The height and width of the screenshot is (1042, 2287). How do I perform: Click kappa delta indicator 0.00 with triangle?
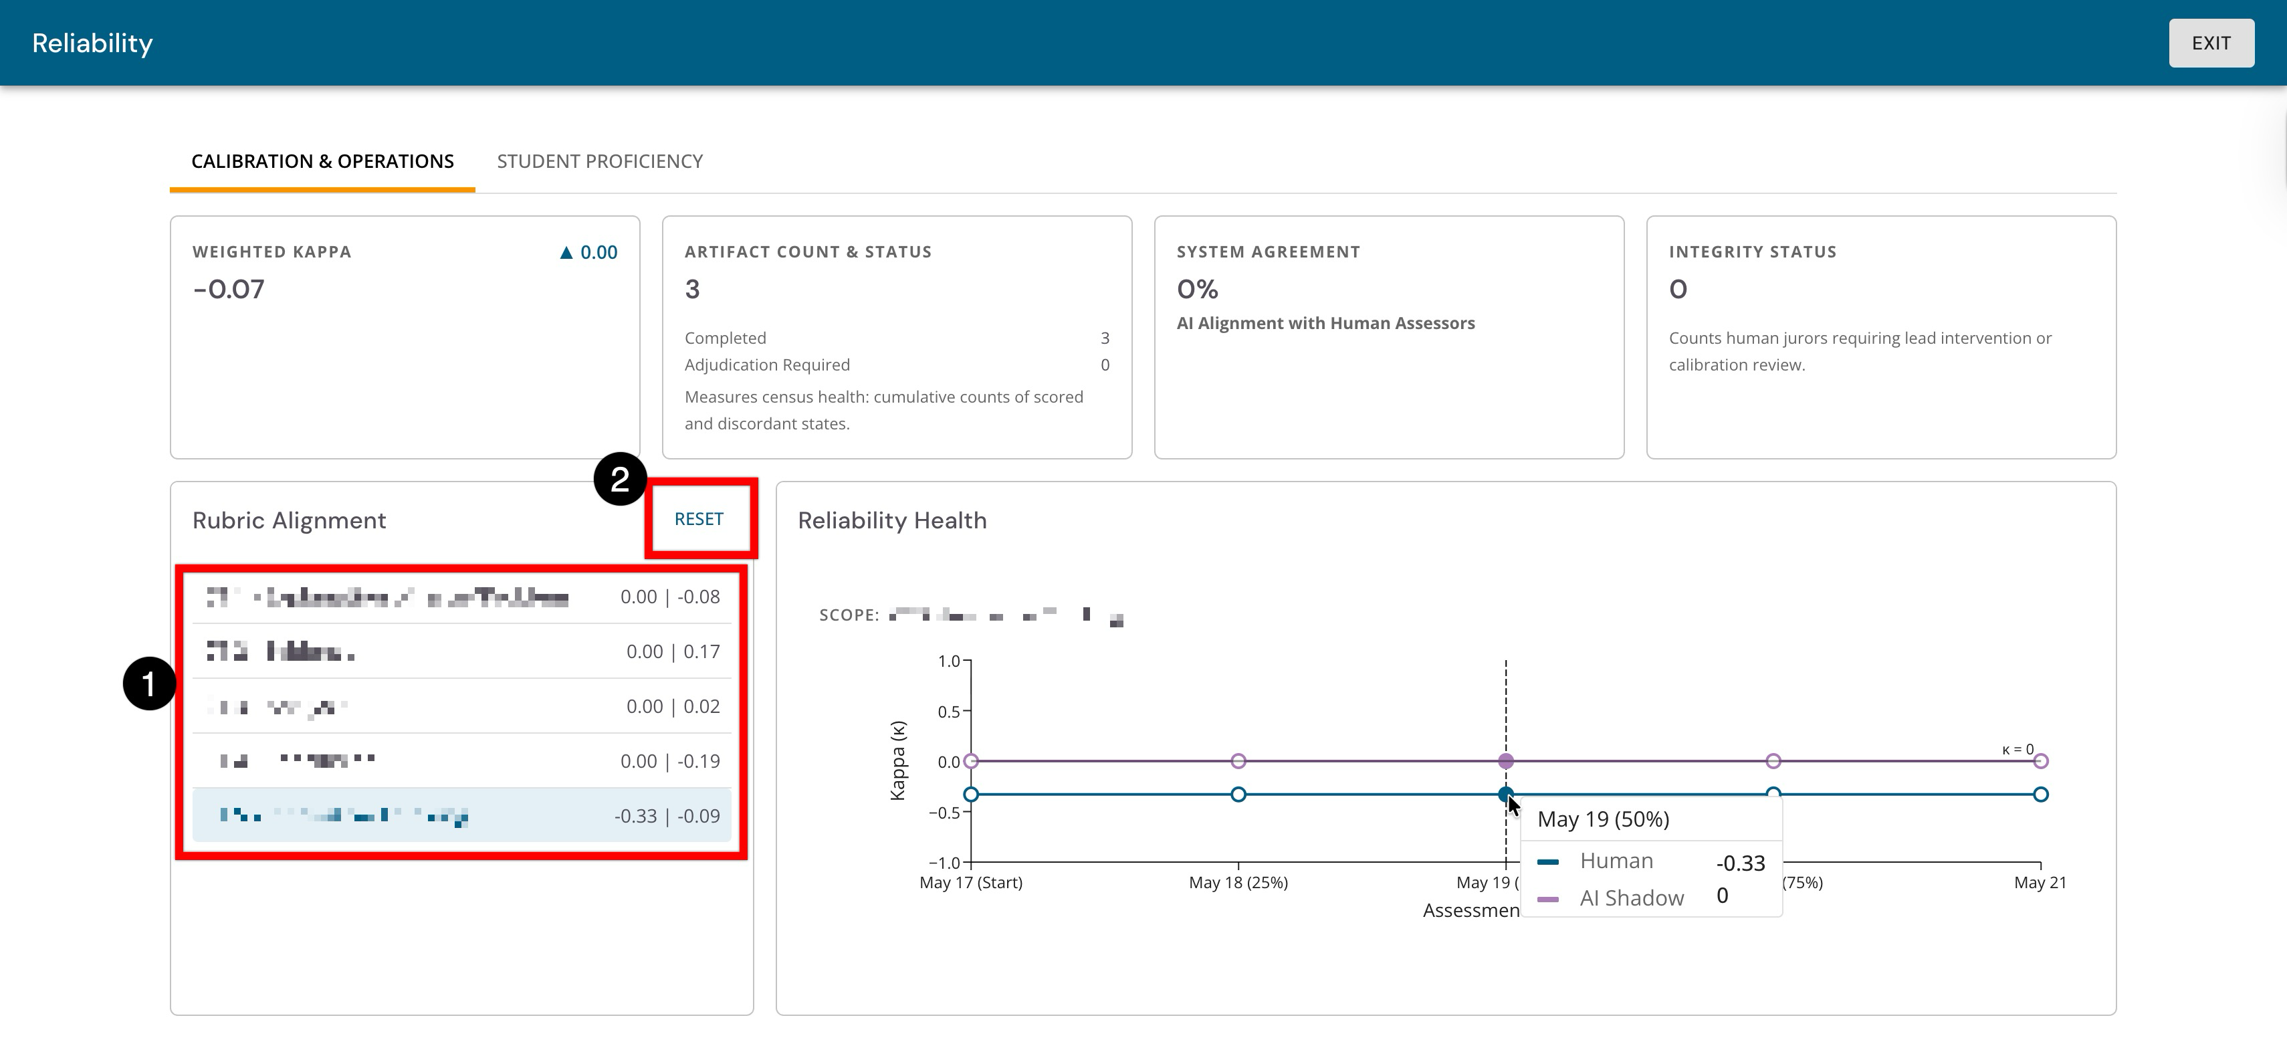point(588,252)
